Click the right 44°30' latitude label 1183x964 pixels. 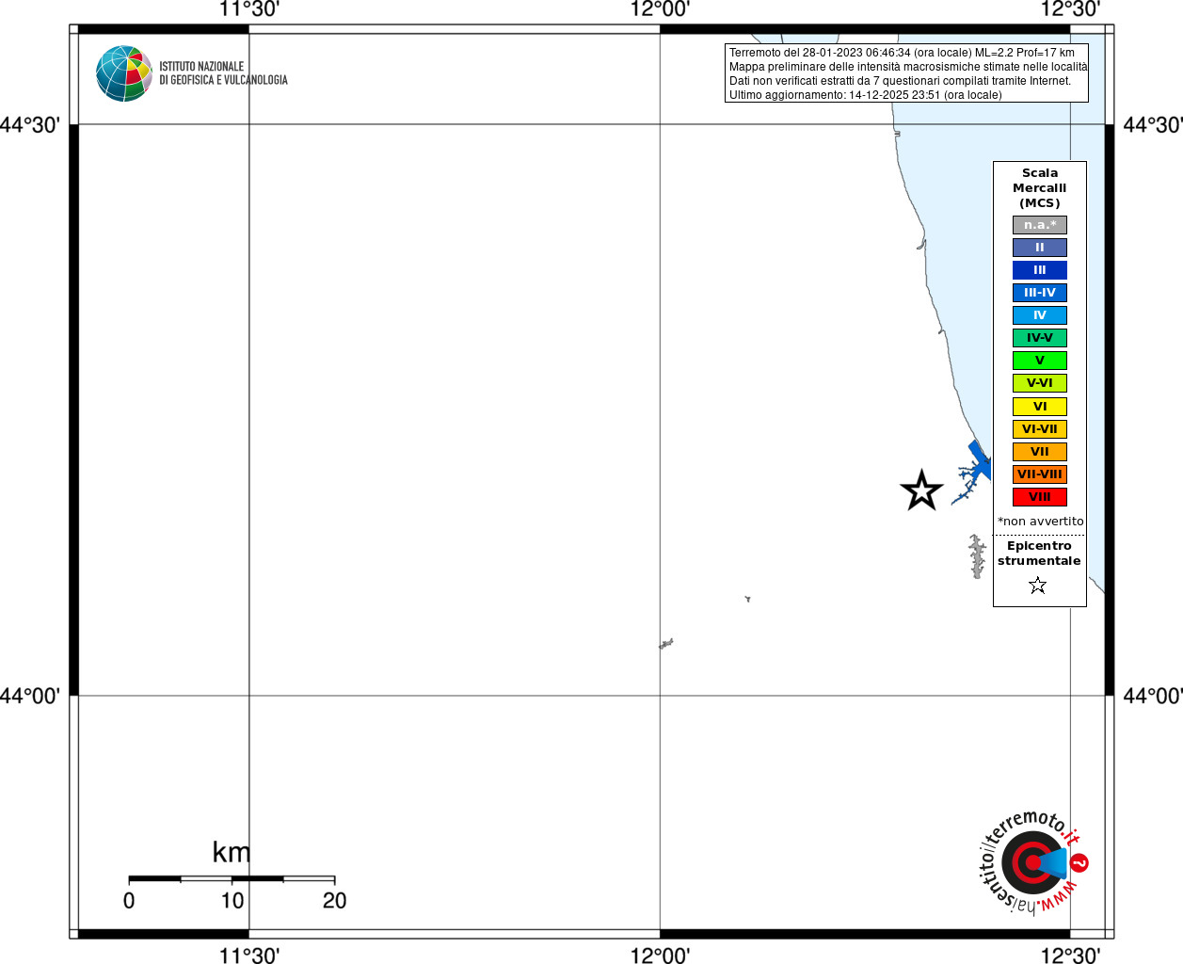(x=1153, y=125)
